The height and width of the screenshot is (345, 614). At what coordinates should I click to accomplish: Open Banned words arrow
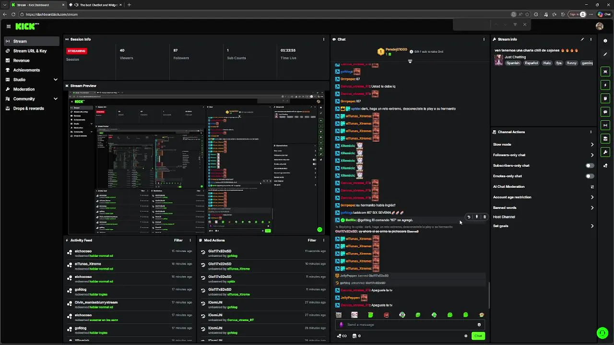[592, 207]
